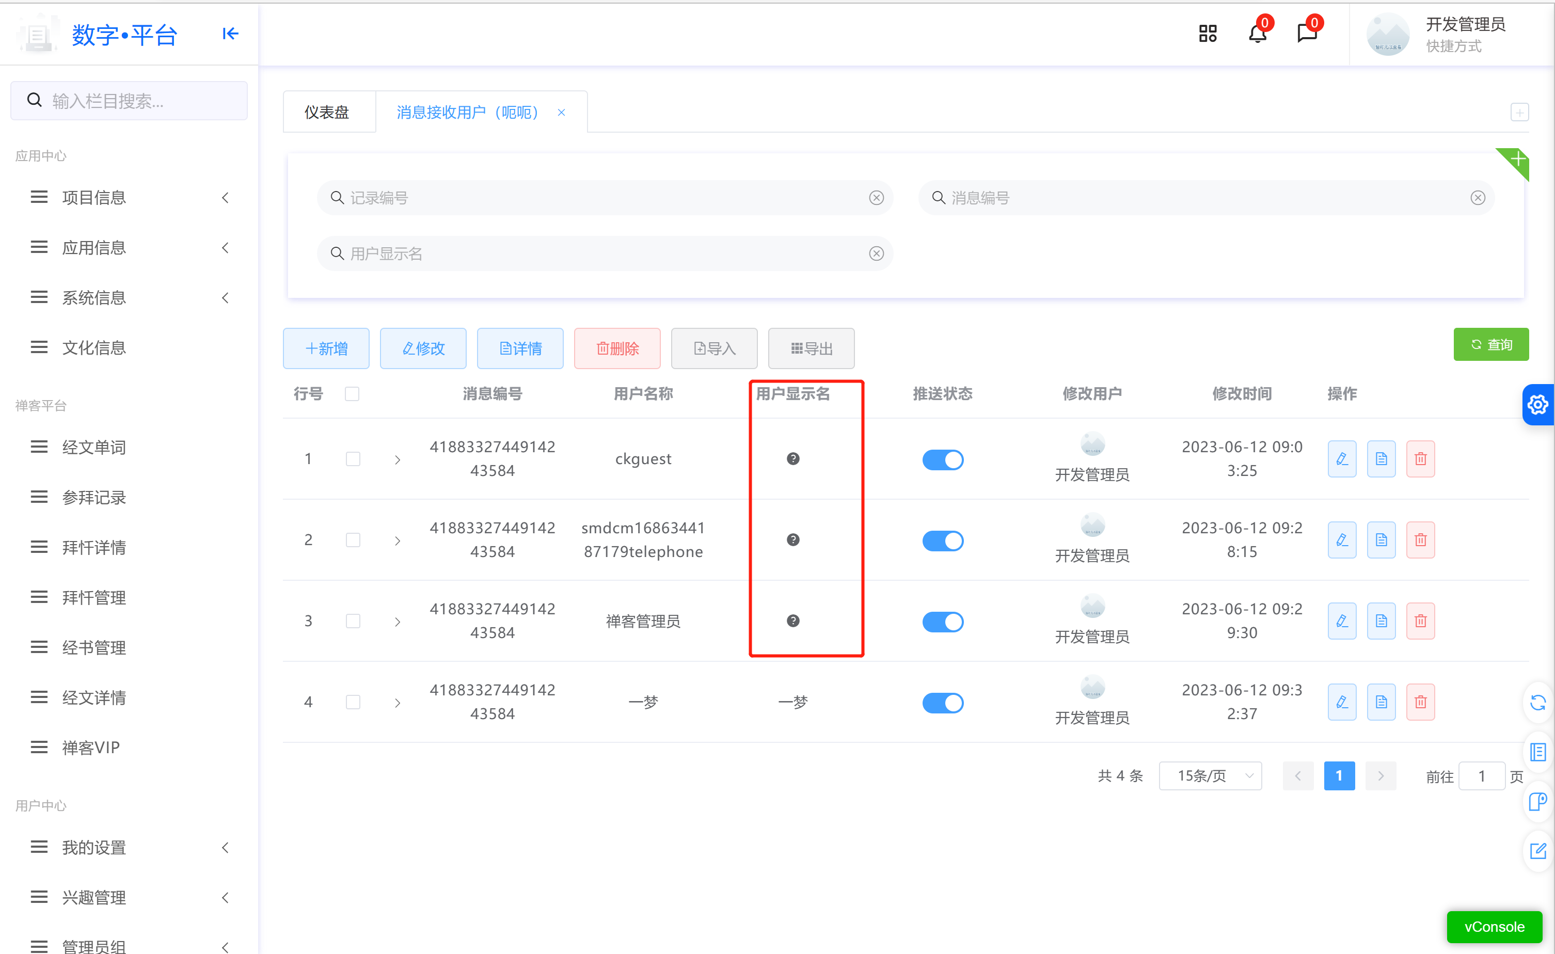Clear the 记录编号 search field
This screenshot has height=954, width=1555.
876,198
